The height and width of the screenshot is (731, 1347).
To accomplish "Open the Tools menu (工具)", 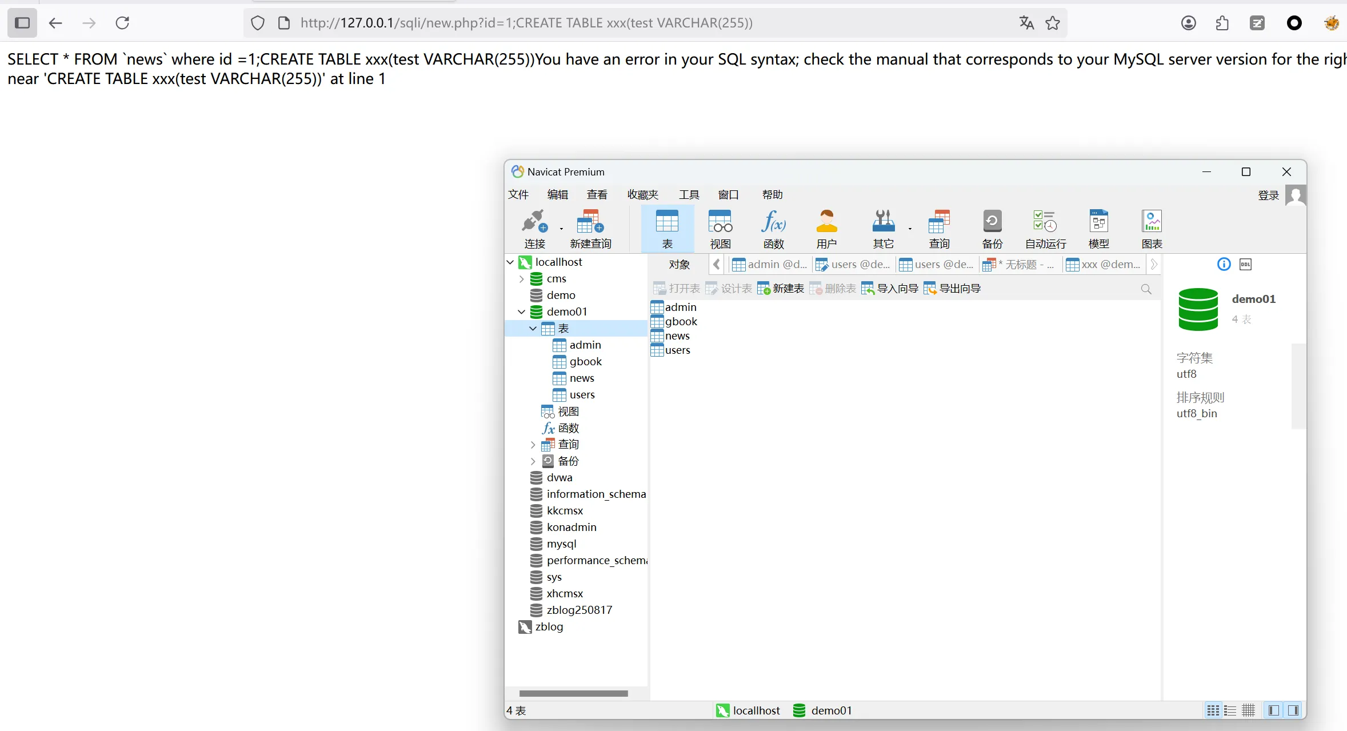I will (689, 195).
